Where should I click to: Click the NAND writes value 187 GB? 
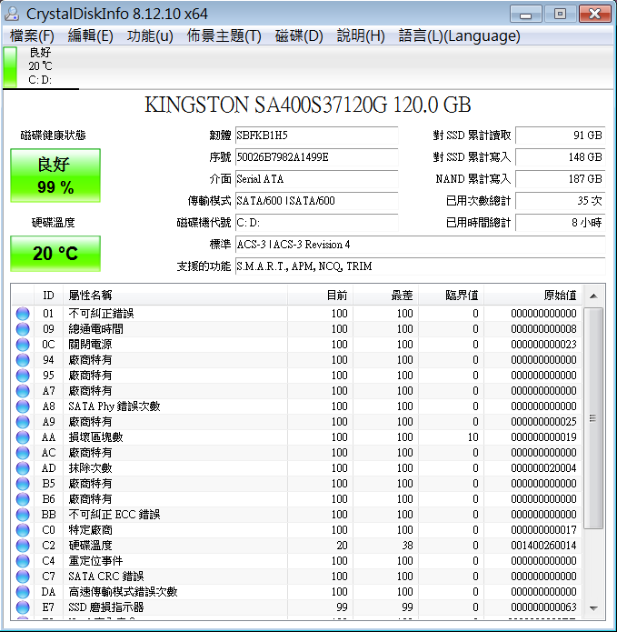[x=561, y=179]
